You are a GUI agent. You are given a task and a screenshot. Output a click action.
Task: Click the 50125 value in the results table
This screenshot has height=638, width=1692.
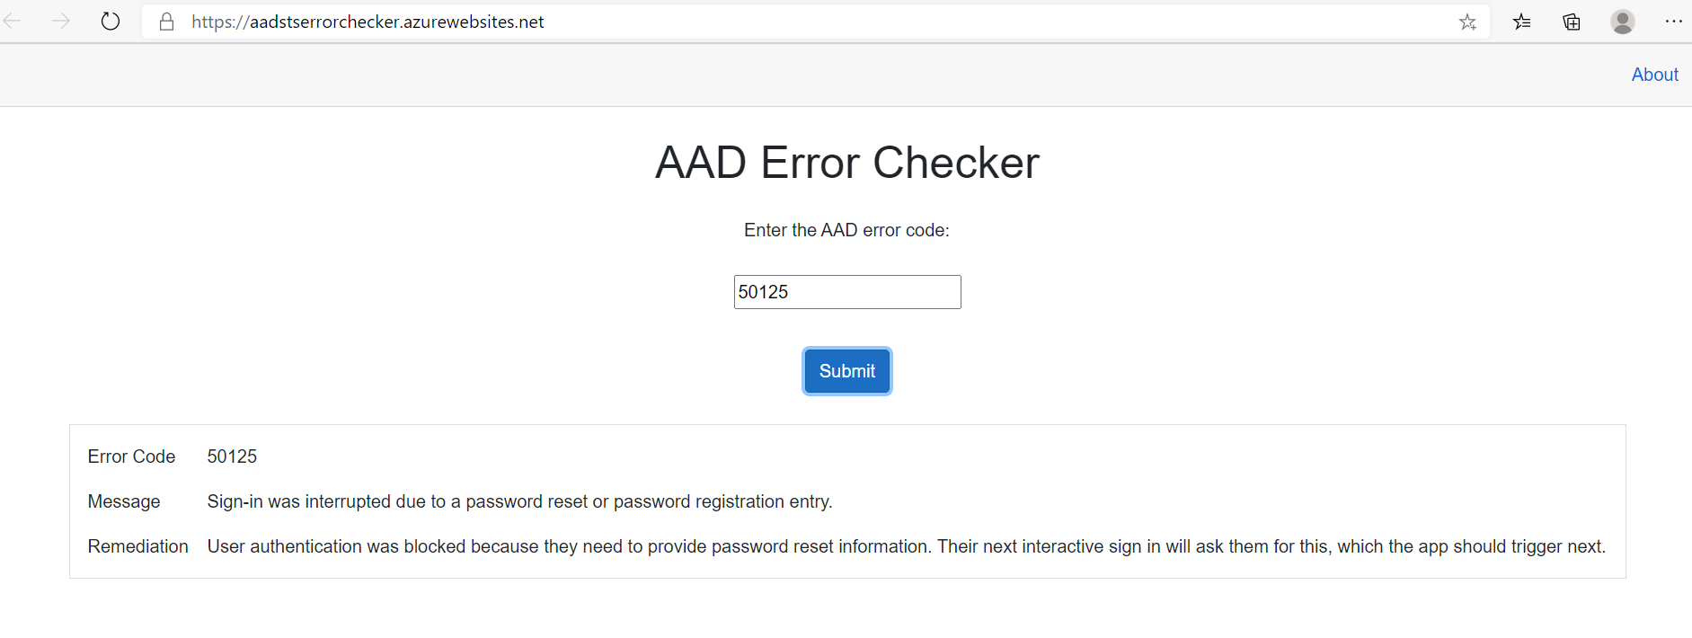pos(232,456)
